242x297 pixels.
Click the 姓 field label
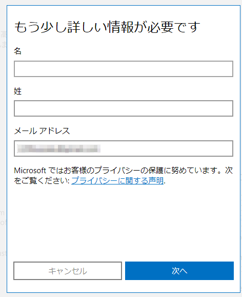tap(17, 91)
